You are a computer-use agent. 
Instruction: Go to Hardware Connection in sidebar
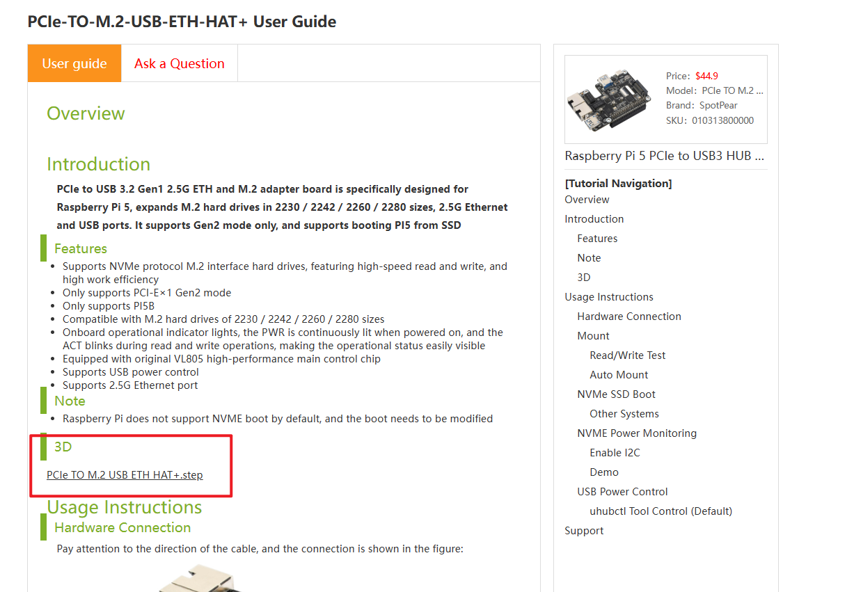pos(628,317)
